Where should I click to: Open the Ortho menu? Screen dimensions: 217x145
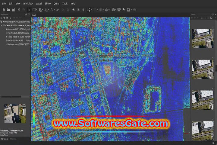coord(56,4)
